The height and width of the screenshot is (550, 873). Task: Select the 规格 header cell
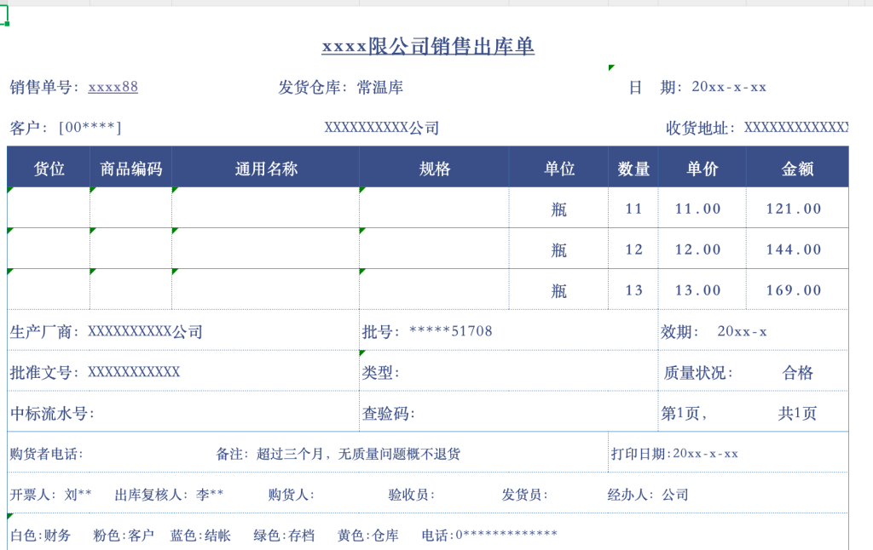point(434,169)
